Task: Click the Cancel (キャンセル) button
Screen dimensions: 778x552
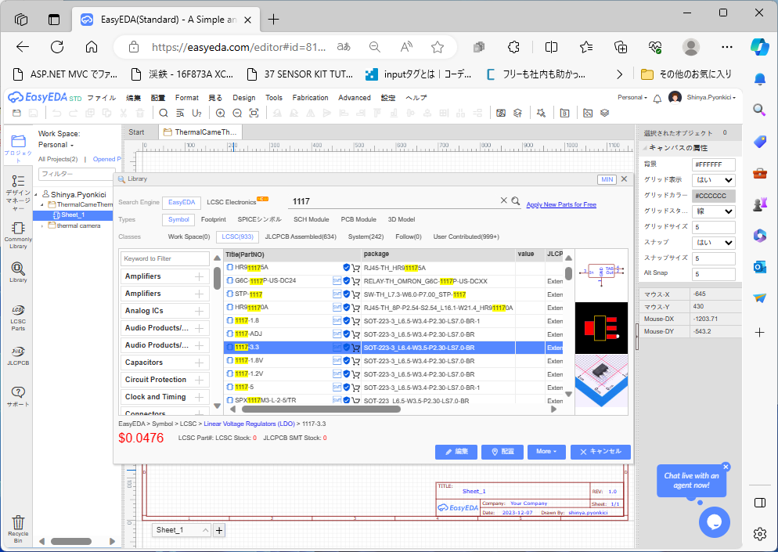Action: tap(600, 452)
